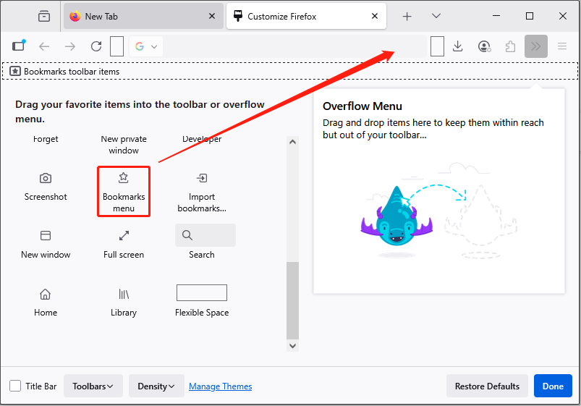Image resolution: width=581 pixels, height=406 pixels.
Task: Open the downloads arrow icon in toolbar
Action: point(457,46)
